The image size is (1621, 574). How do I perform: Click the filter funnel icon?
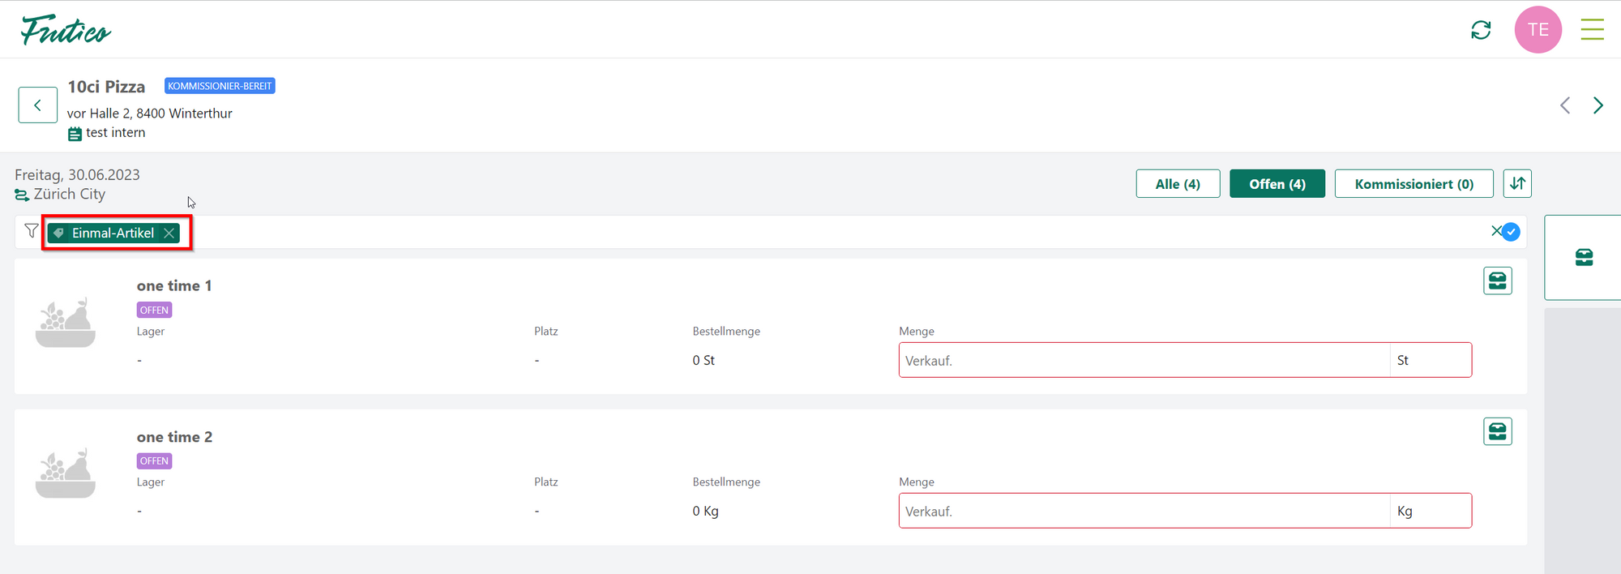[32, 232]
